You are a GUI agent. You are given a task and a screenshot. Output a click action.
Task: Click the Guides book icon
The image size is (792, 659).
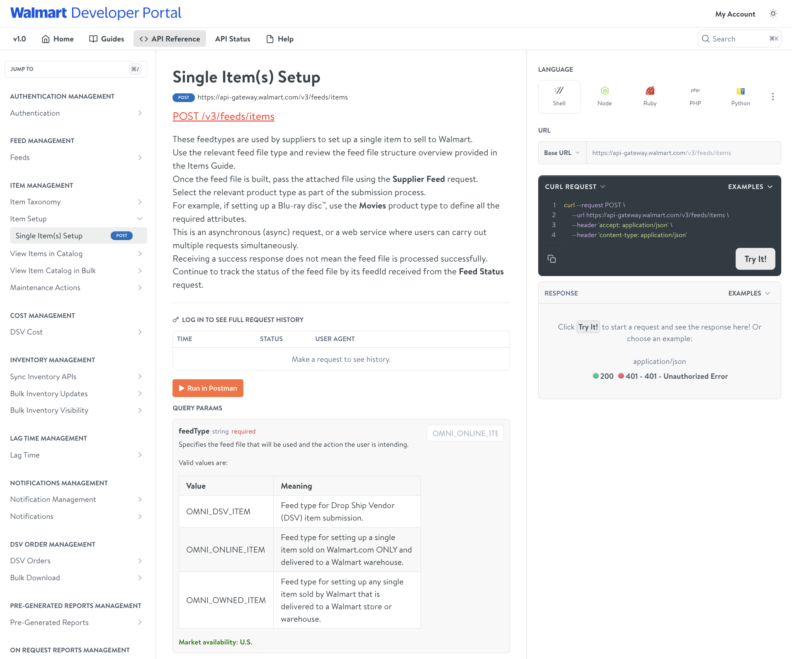pyautogui.click(x=93, y=39)
